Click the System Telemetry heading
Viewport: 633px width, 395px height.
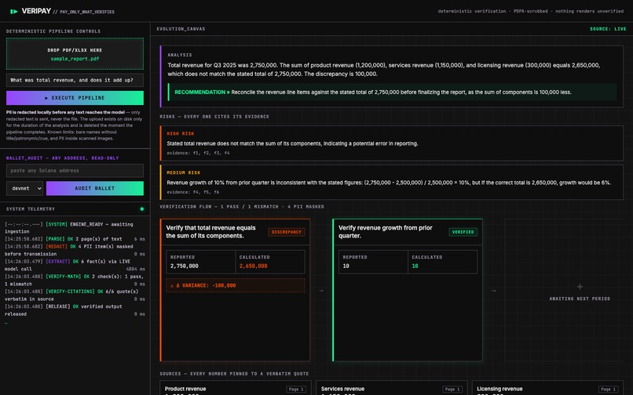(x=31, y=208)
